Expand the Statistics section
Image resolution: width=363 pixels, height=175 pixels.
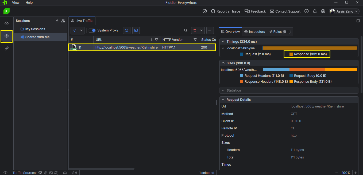223,90
